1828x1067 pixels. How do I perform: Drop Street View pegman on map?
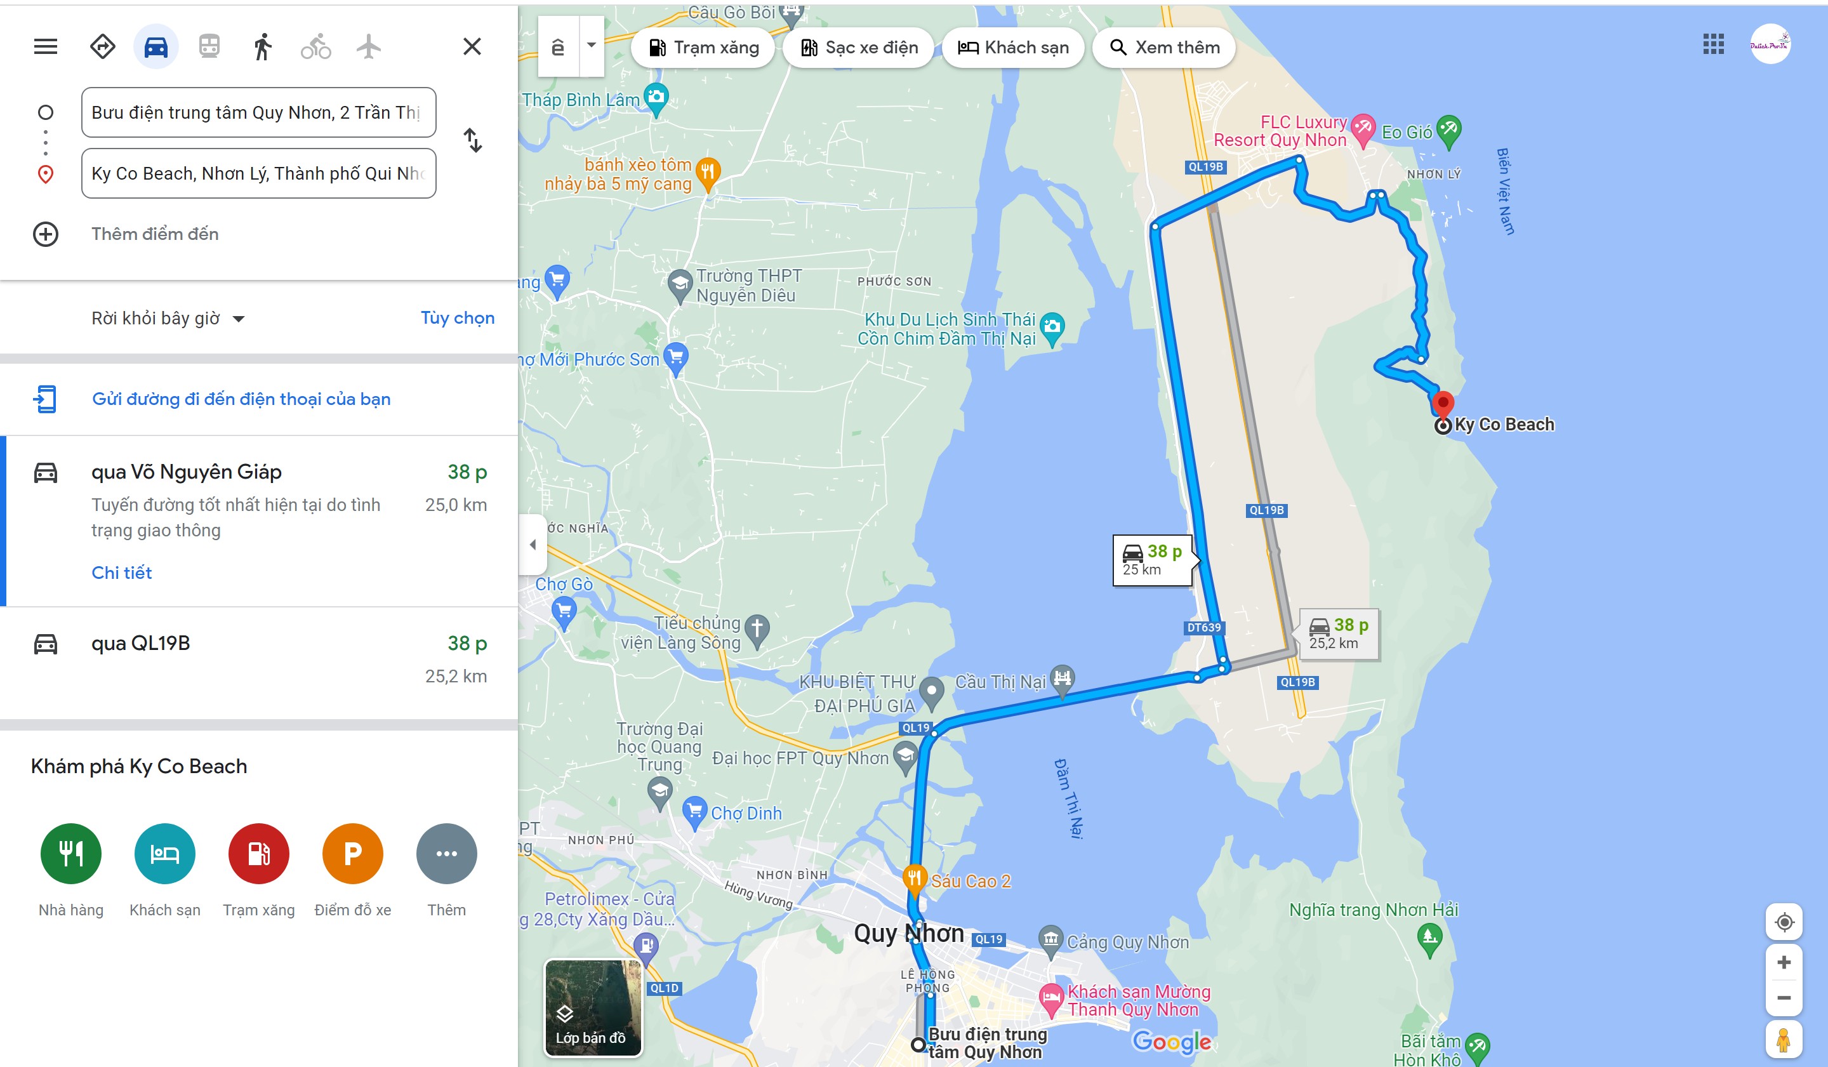coord(1784,1038)
